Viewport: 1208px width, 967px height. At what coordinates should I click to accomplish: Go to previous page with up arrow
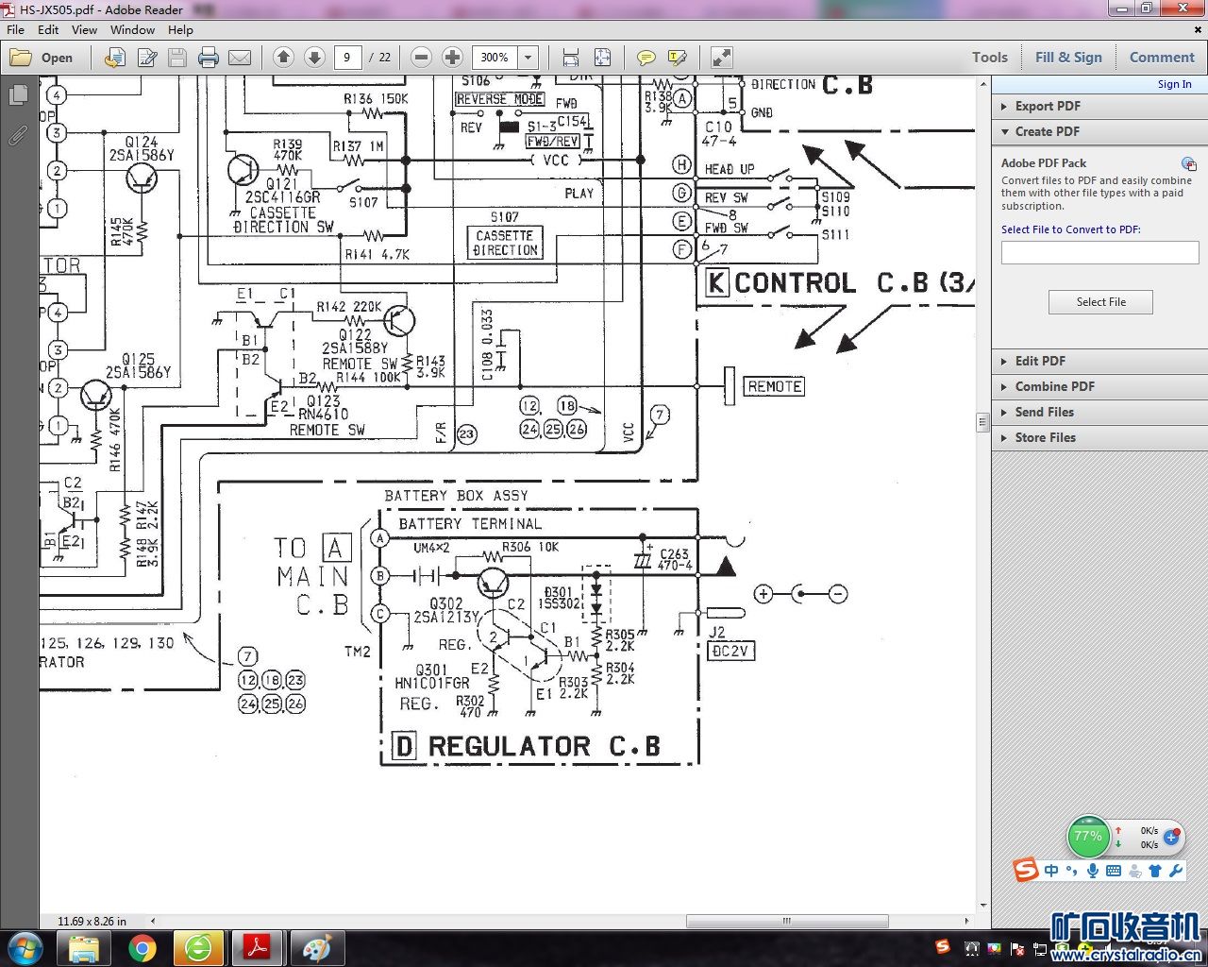click(x=283, y=58)
